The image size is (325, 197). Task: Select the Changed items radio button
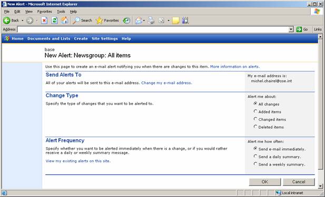pyautogui.click(x=255, y=119)
